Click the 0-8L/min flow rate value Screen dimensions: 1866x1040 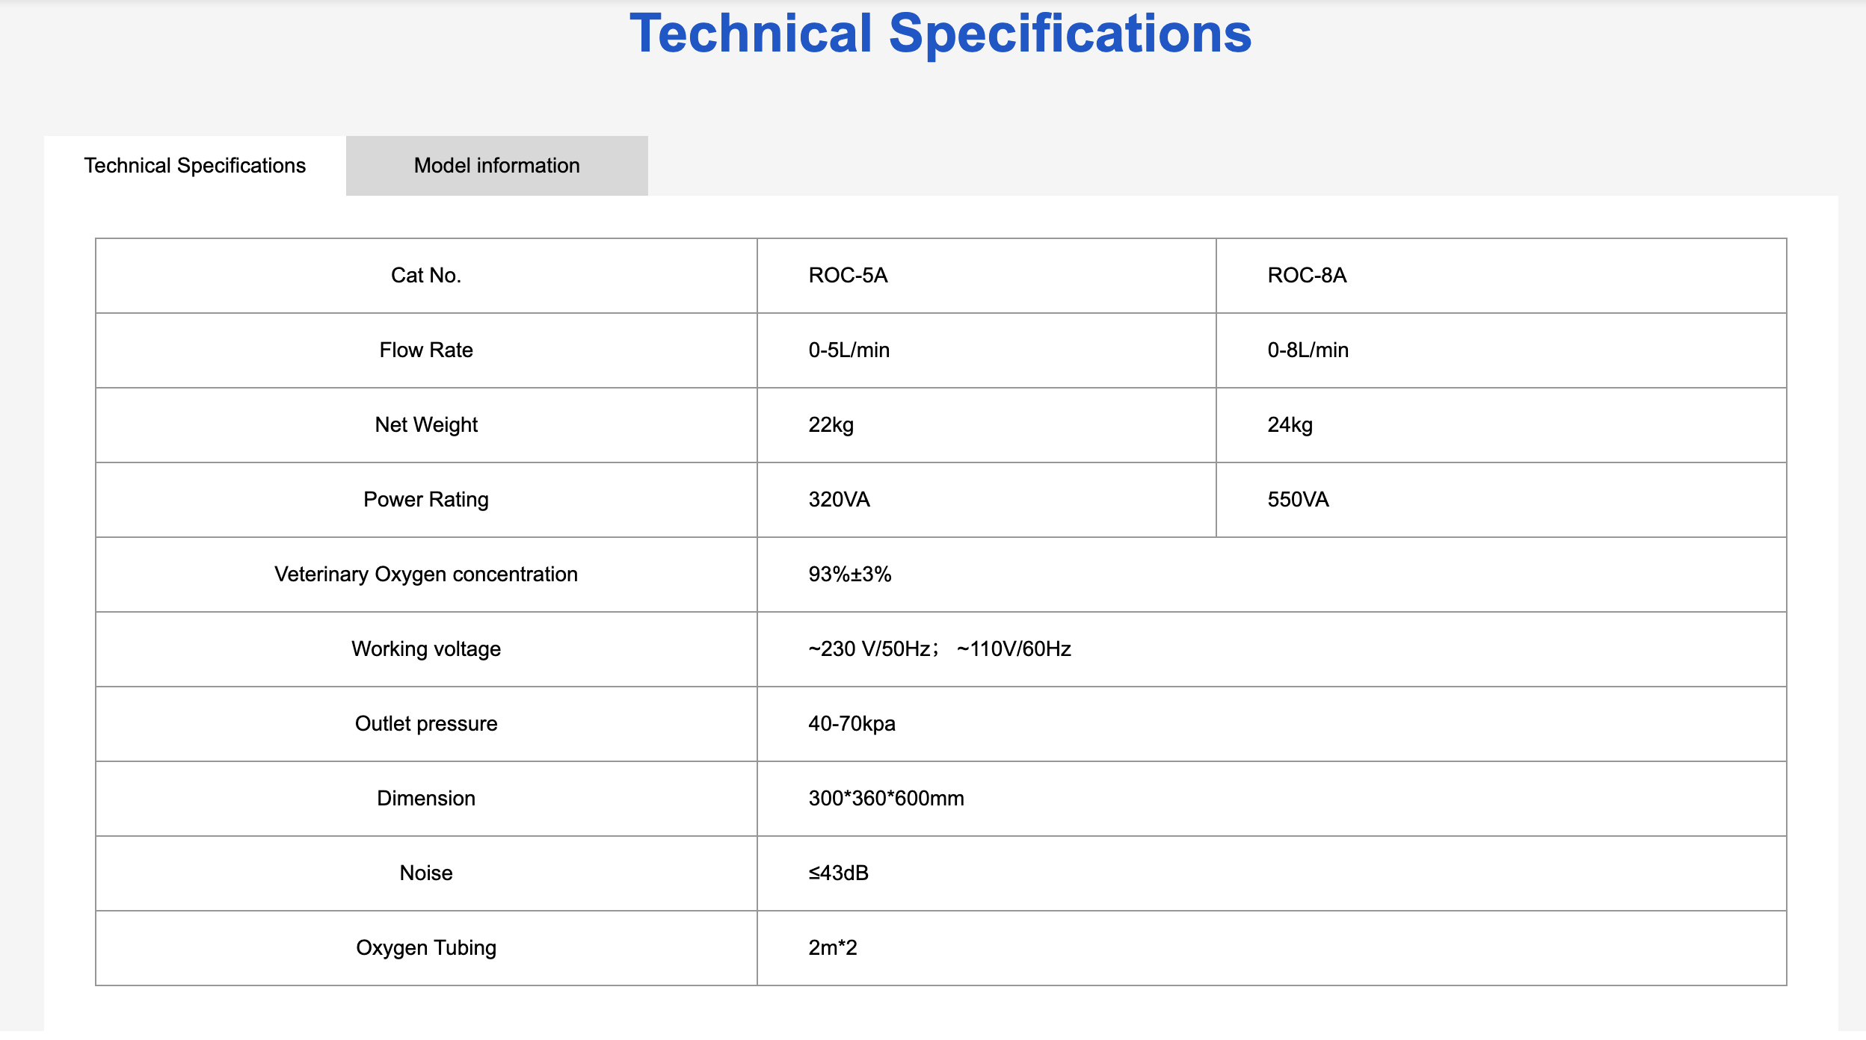pos(1308,350)
